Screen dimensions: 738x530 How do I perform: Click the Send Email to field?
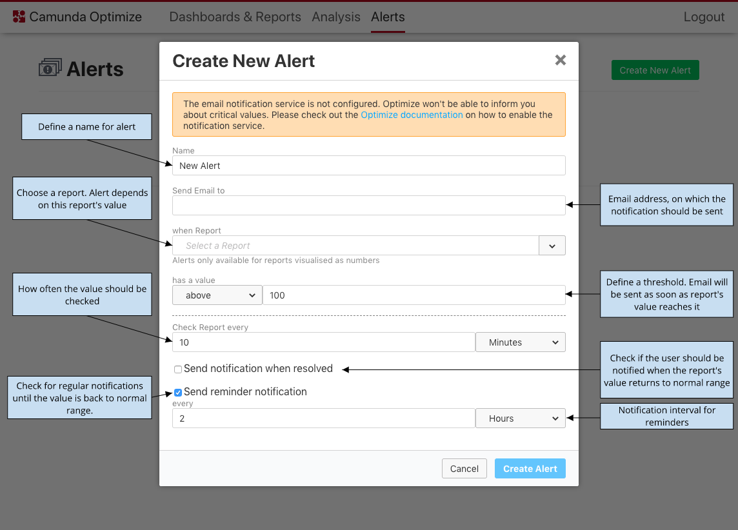pyautogui.click(x=369, y=206)
